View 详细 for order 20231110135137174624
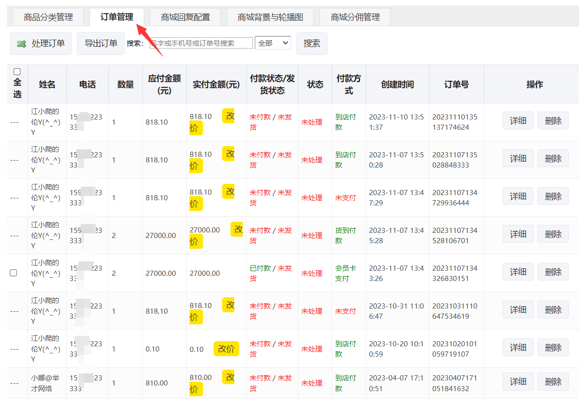Image resolution: width=579 pixels, height=400 pixels. coord(518,121)
